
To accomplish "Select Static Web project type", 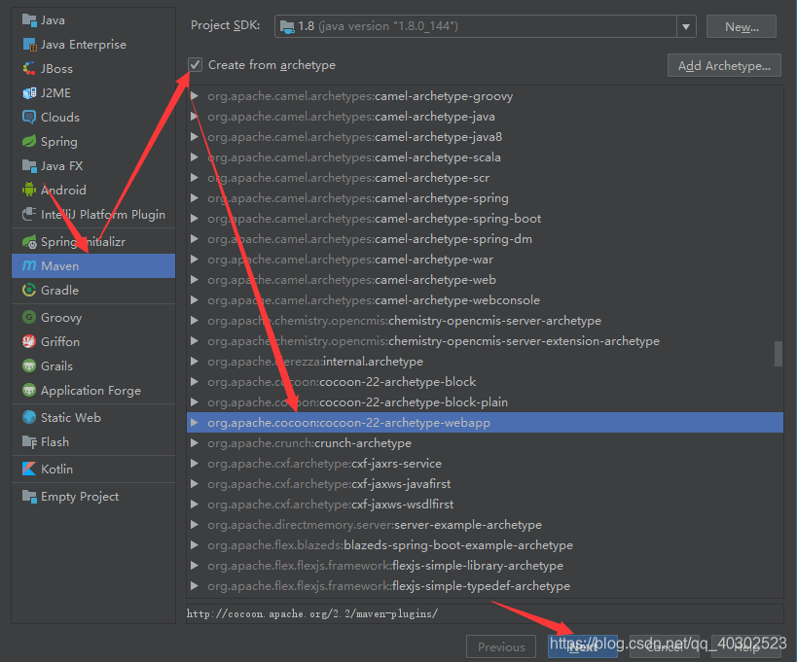I will pyautogui.click(x=93, y=417).
